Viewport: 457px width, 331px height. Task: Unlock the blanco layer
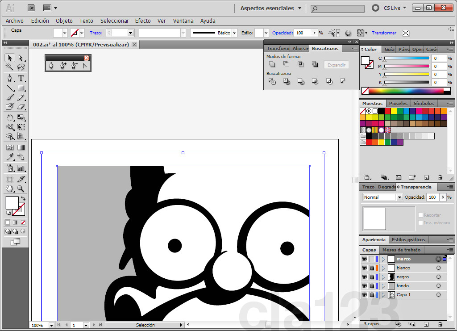click(372, 268)
